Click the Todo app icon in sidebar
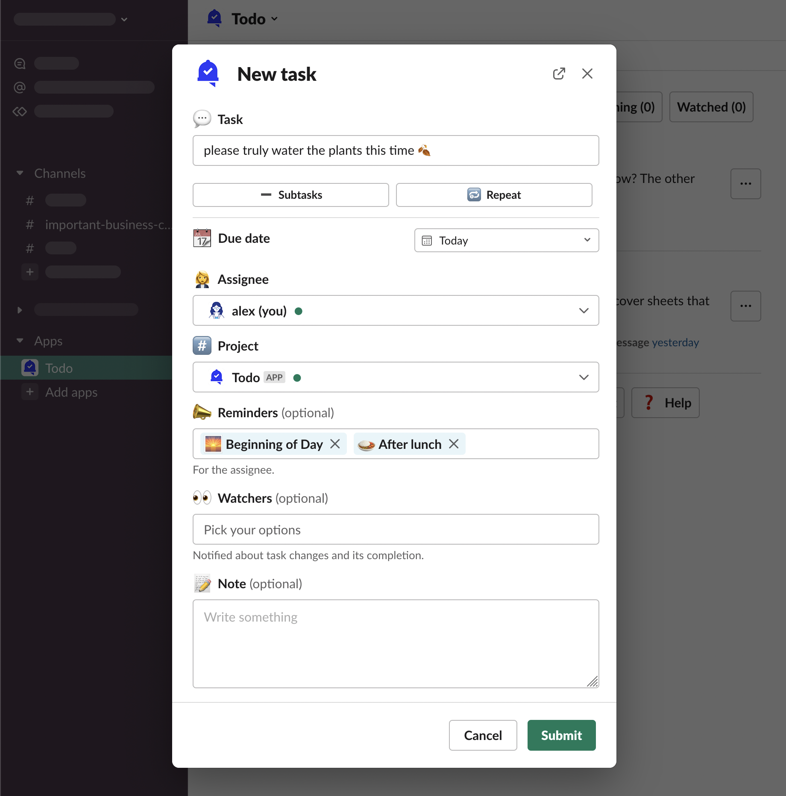 (x=30, y=368)
